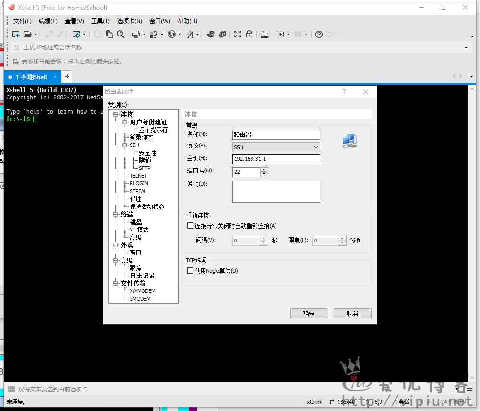The height and width of the screenshot is (411, 480).
Task: Click the lock screen padlock icon
Action: point(249,34)
